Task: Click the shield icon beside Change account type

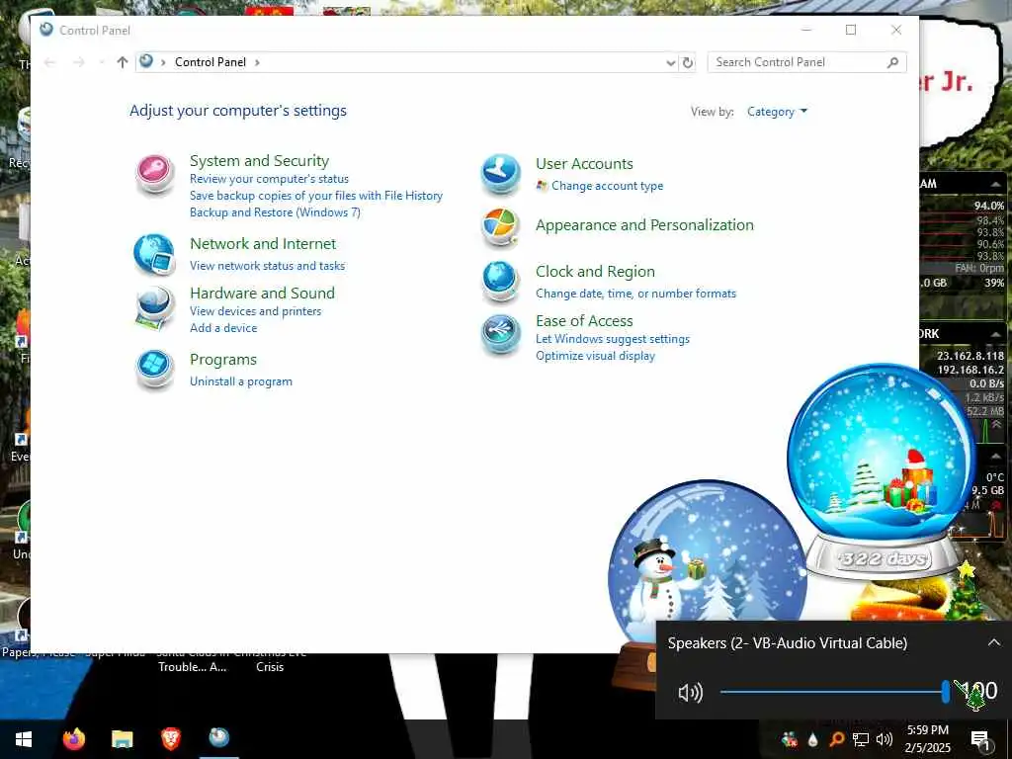Action: 542,185
